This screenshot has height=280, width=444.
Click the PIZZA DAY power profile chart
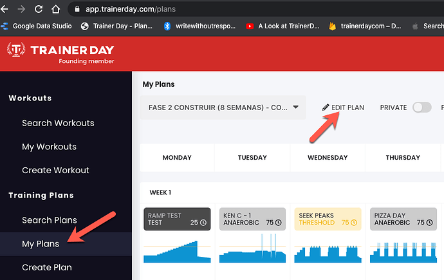point(403,252)
